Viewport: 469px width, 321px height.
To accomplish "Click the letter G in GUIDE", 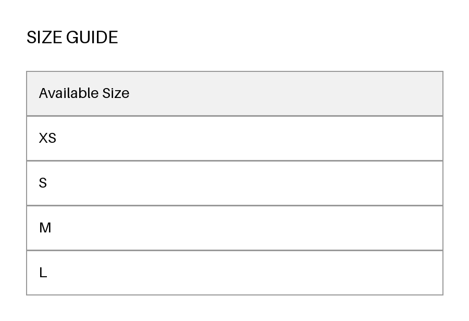I will click(72, 38).
